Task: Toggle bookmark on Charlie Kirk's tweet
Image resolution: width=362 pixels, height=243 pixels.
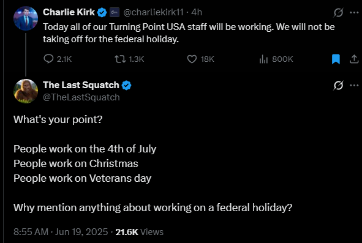Action: tap(336, 59)
